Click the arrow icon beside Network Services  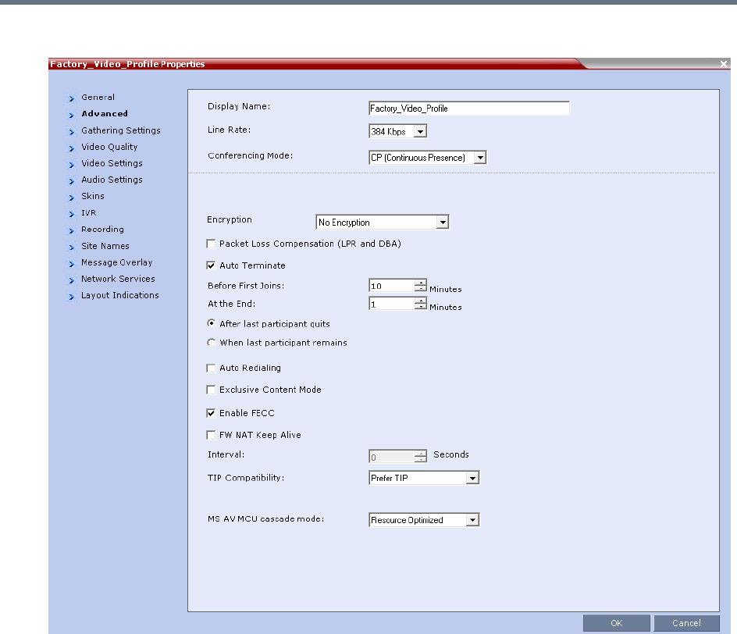pyautogui.click(x=72, y=280)
